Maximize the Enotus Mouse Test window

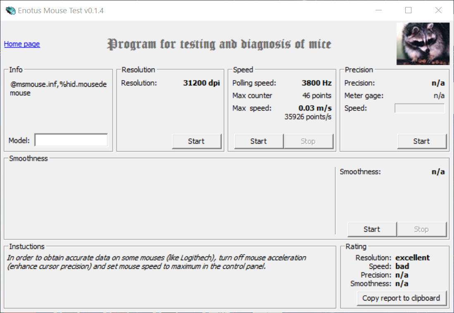click(x=408, y=10)
